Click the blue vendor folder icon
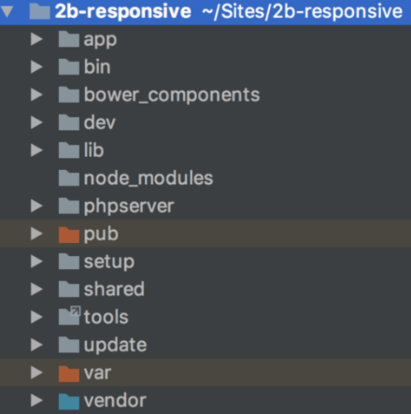This screenshot has width=411, height=414. coord(69,401)
